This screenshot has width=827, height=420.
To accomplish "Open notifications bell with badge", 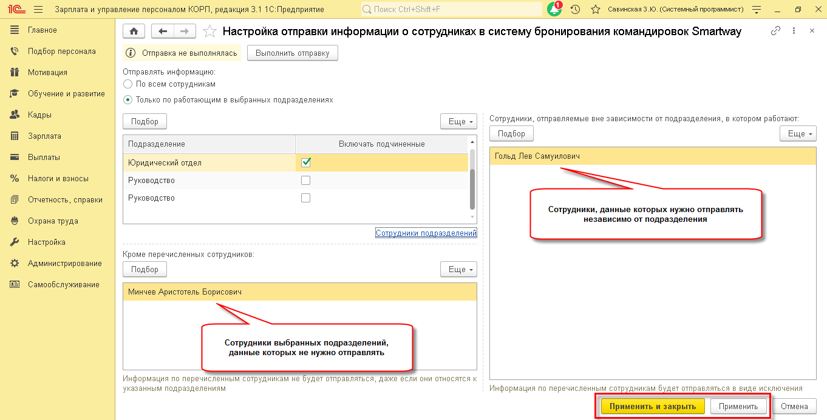I will pos(554,9).
